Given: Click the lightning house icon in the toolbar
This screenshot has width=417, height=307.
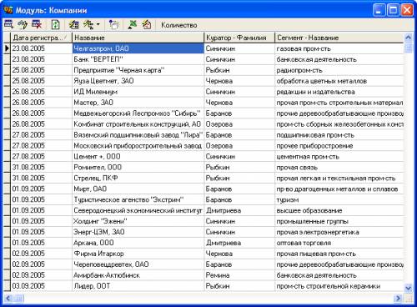Looking at the screenshot, I should 147,25.
